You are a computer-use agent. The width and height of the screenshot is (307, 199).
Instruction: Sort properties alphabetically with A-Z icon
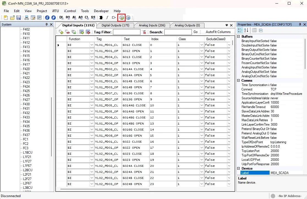[x=246, y=30]
